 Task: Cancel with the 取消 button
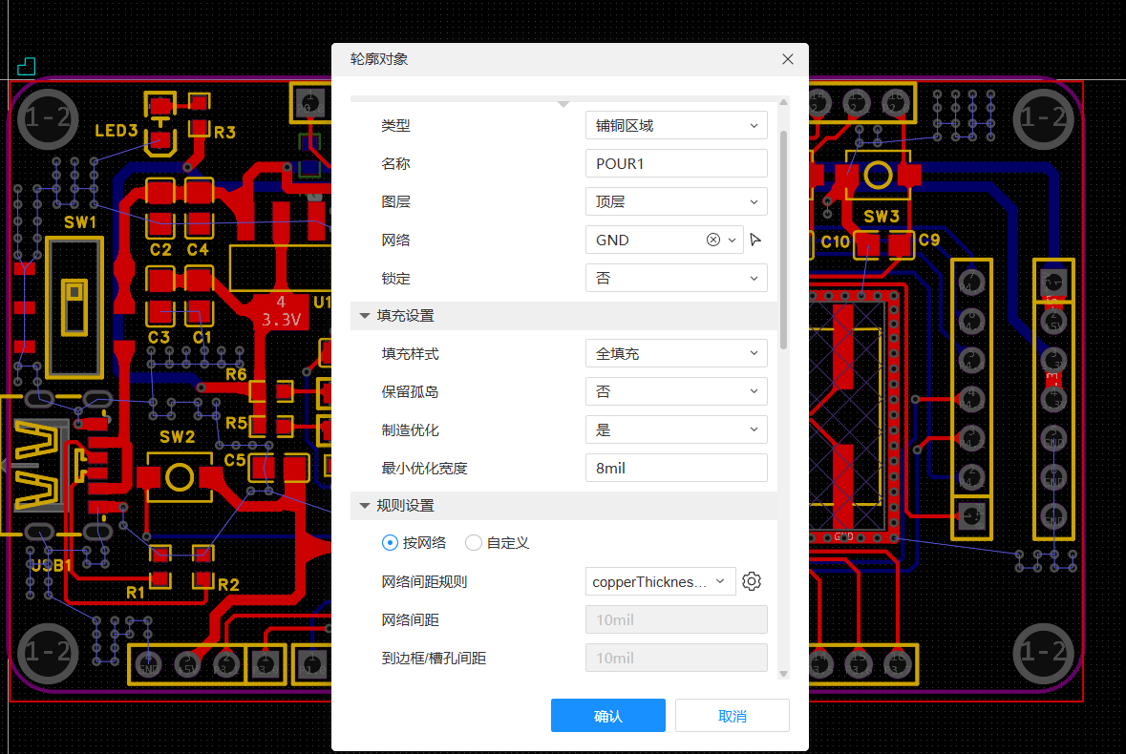click(733, 716)
